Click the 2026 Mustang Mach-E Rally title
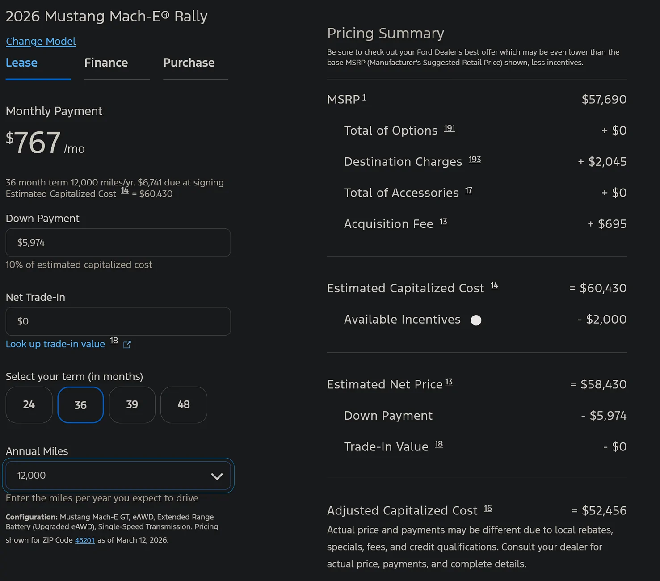 pyautogui.click(x=107, y=17)
